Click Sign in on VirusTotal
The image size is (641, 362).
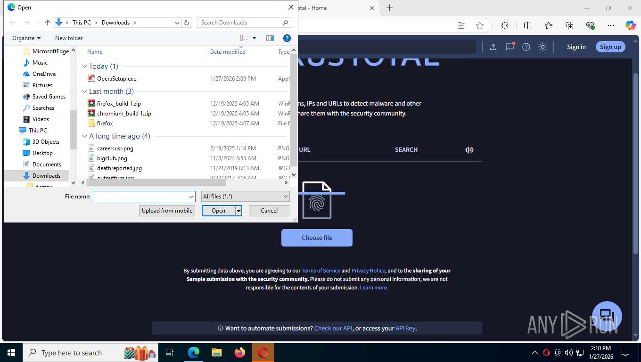[x=576, y=47]
